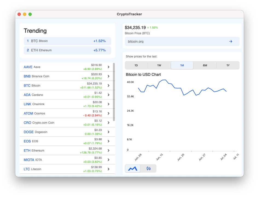Expand DOGE Dogecoin details

[x=108, y=132]
